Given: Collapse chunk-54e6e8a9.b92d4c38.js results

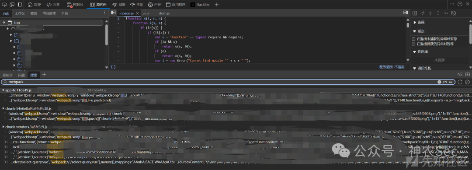Looking at the screenshot, I should pos(3,108).
